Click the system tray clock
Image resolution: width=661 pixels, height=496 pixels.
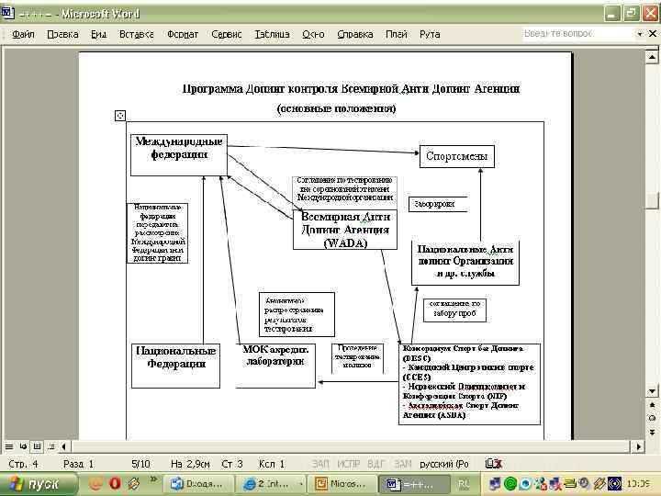tap(637, 484)
